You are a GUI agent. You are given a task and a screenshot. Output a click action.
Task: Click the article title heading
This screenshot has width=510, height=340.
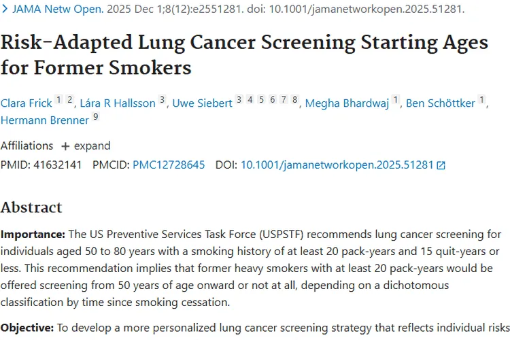click(244, 54)
